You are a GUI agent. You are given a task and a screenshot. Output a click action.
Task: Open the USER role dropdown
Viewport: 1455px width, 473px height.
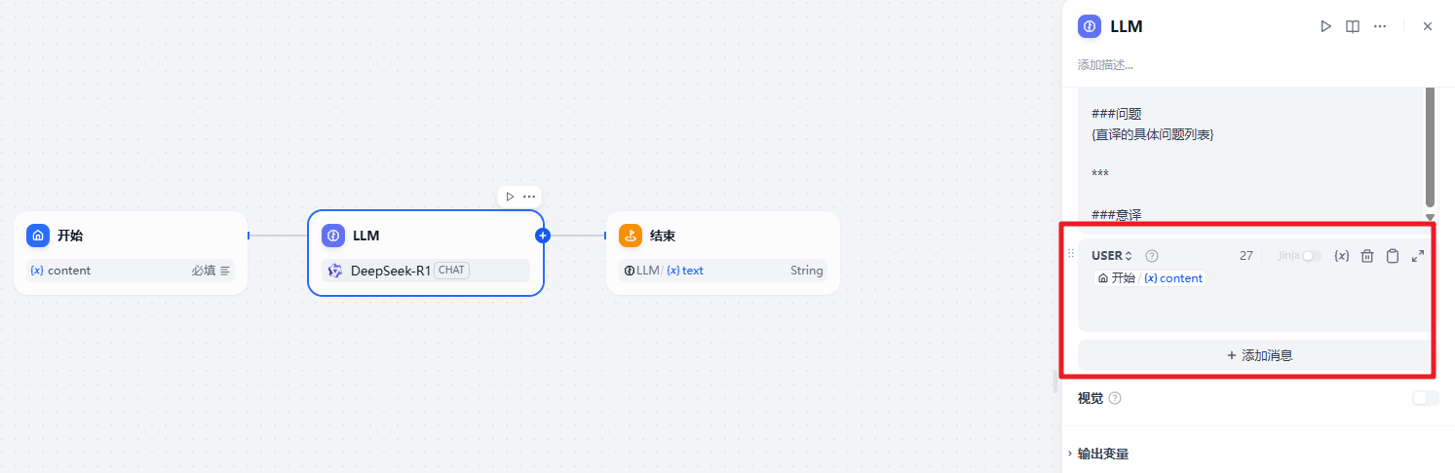point(1112,256)
